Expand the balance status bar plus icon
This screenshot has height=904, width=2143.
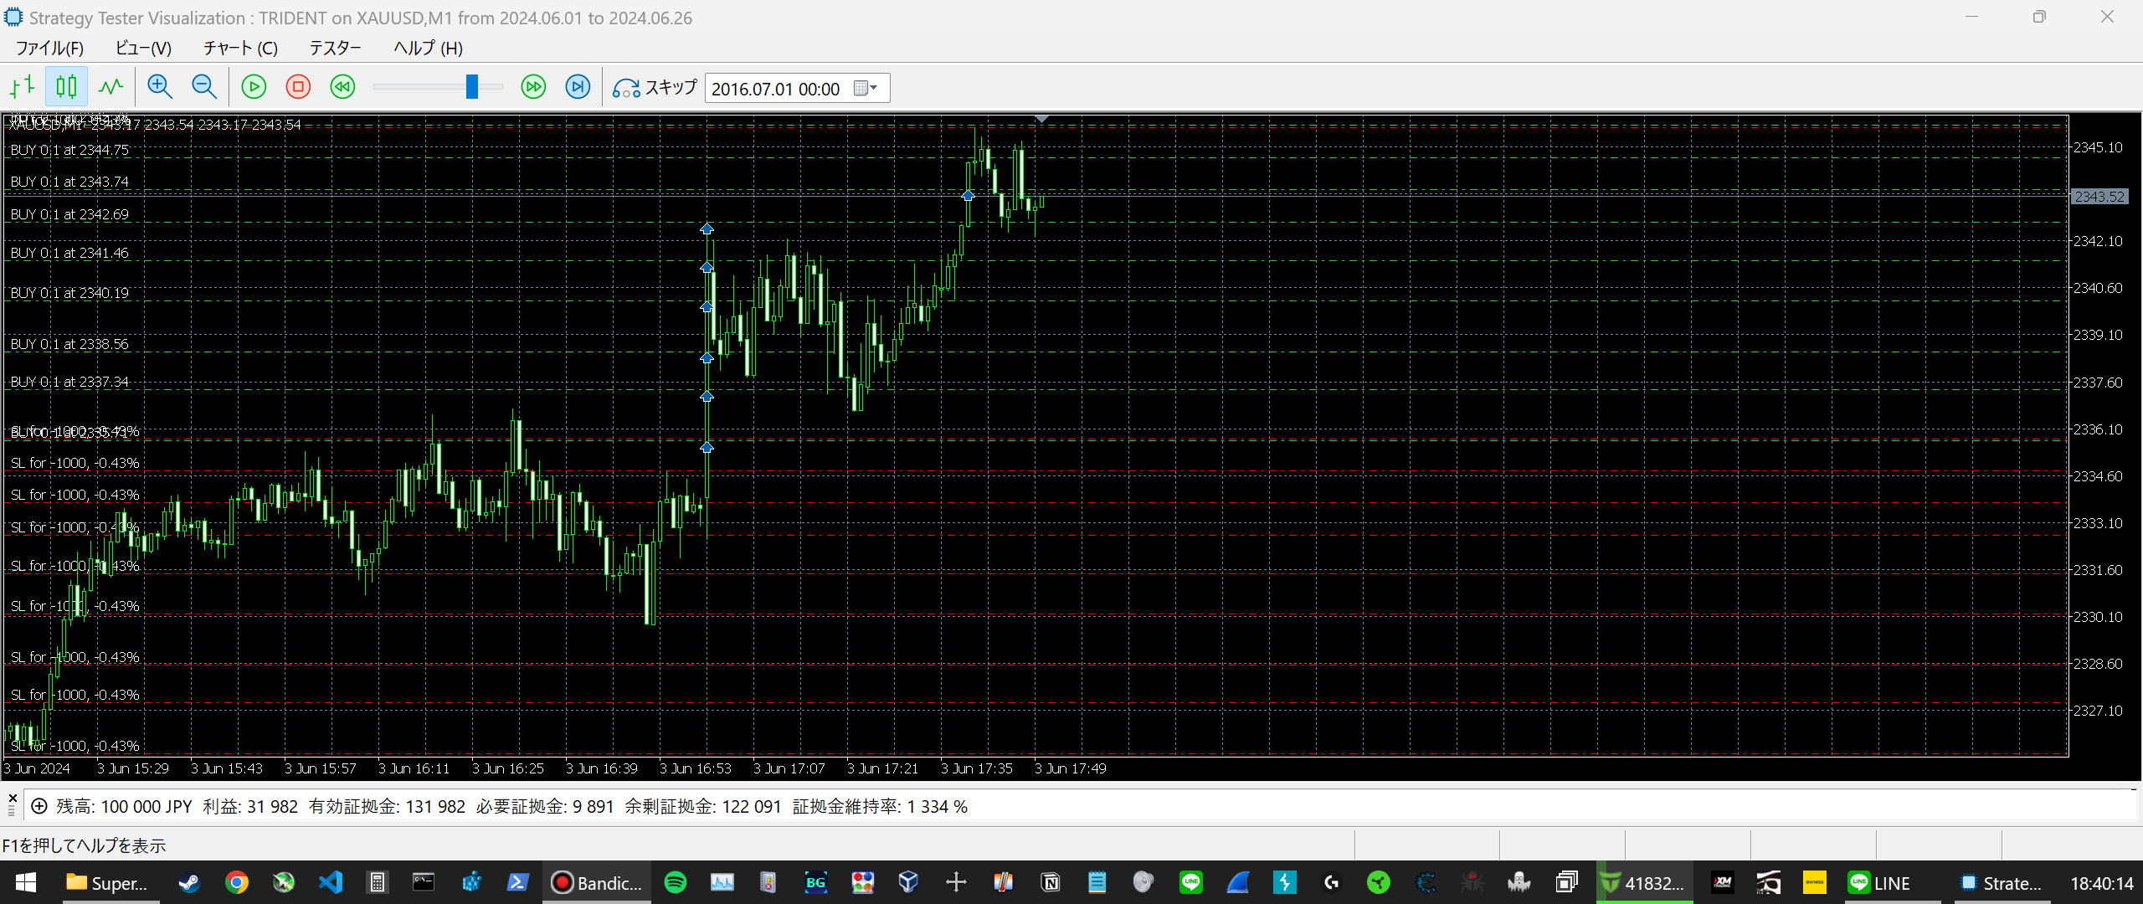pos(39,806)
